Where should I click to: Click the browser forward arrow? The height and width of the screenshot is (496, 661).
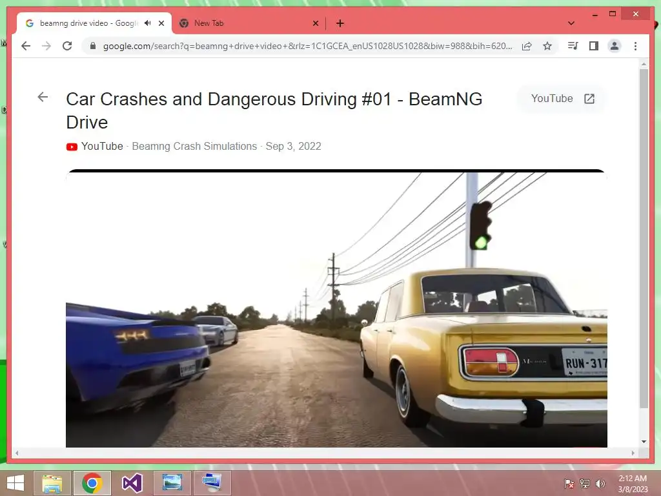coord(46,46)
